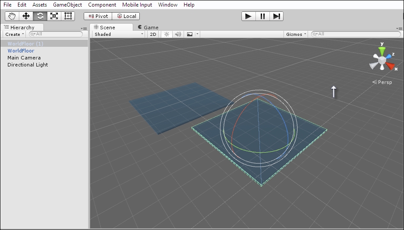Select the Move tool
Image resolution: width=404 pixels, height=230 pixels.
pos(26,16)
